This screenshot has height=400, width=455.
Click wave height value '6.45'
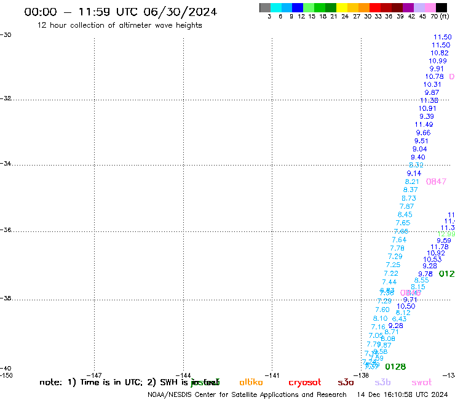tap(405, 214)
